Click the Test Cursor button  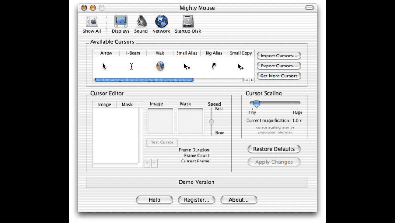click(162, 142)
